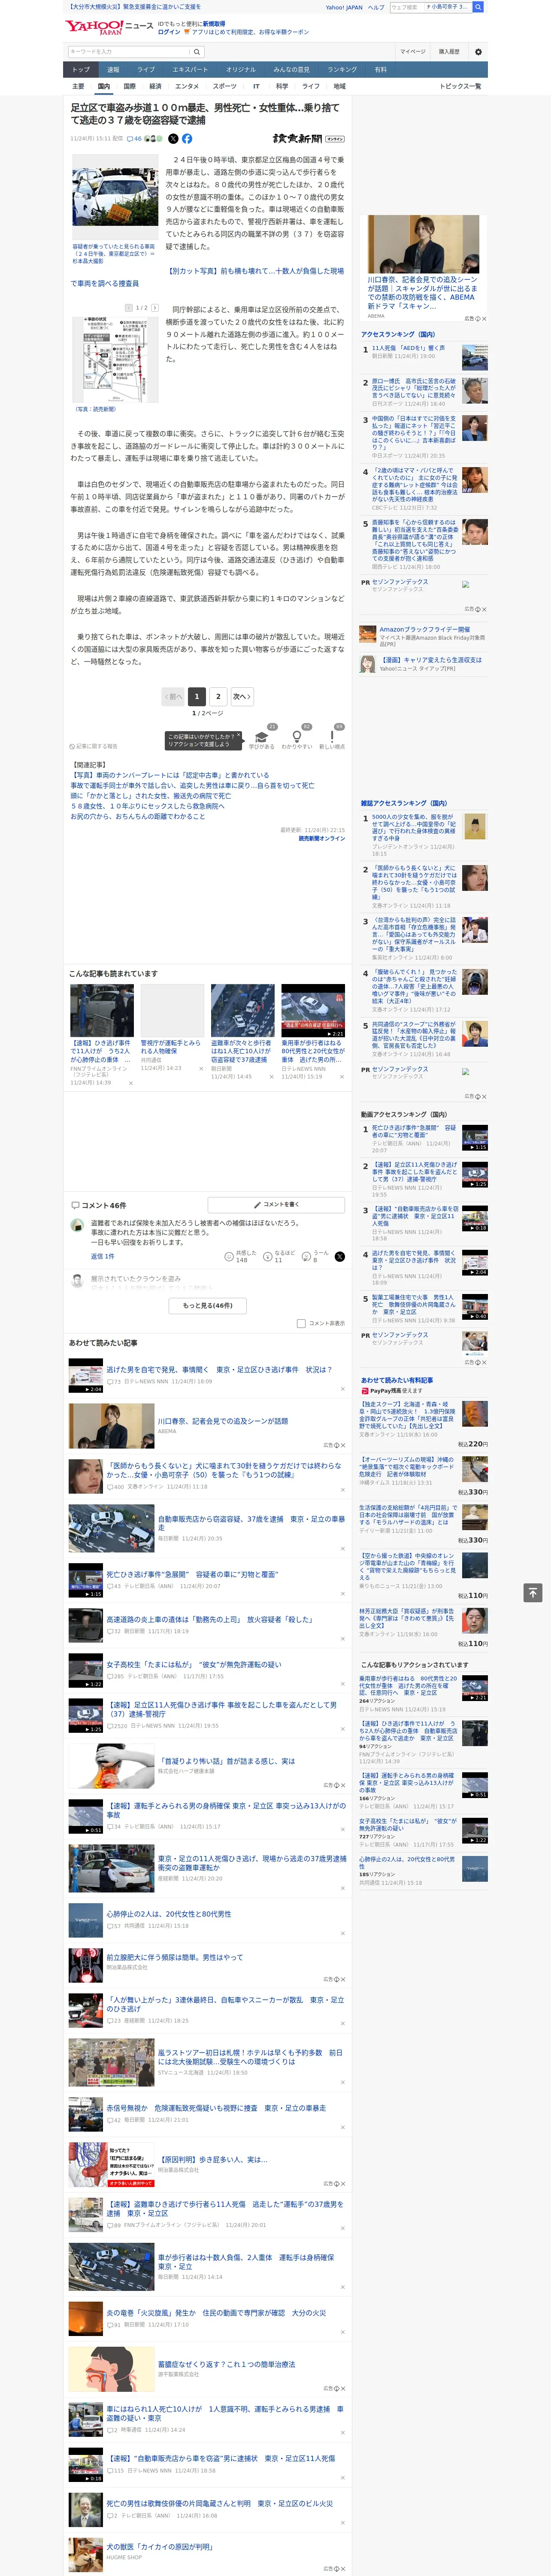Click the 次へ next page button

tap(241, 696)
